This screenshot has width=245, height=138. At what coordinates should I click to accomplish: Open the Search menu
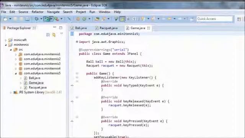pos(68,12)
